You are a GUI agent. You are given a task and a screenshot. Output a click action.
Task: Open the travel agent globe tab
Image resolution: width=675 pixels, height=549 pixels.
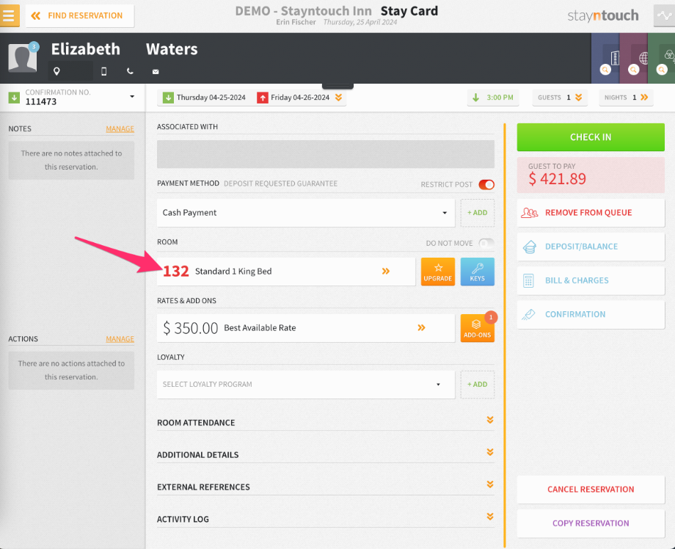click(x=634, y=58)
